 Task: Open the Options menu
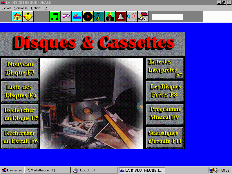pyautogui.click(x=36, y=8)
